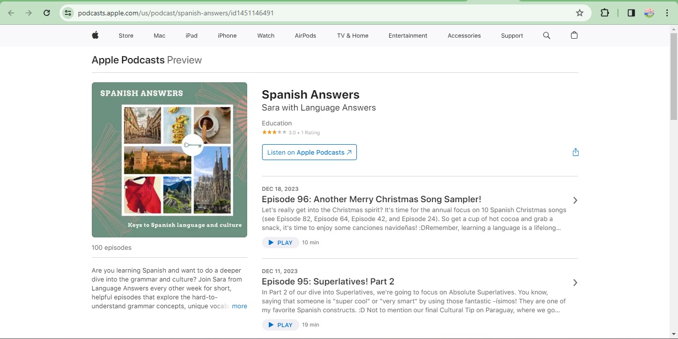Open Episode 95 Superlatives title link
This screenshot has height=339, width=678.
tap(328, 282)
